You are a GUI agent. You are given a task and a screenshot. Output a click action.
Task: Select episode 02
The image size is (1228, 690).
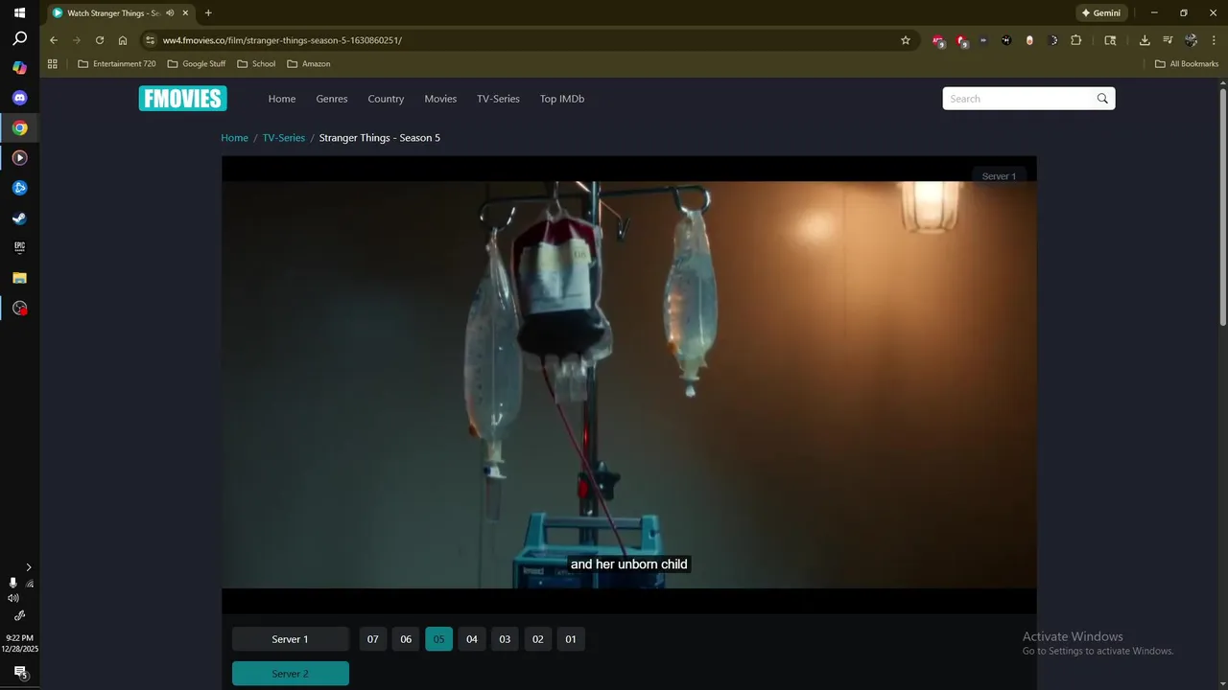coord(538,639)
